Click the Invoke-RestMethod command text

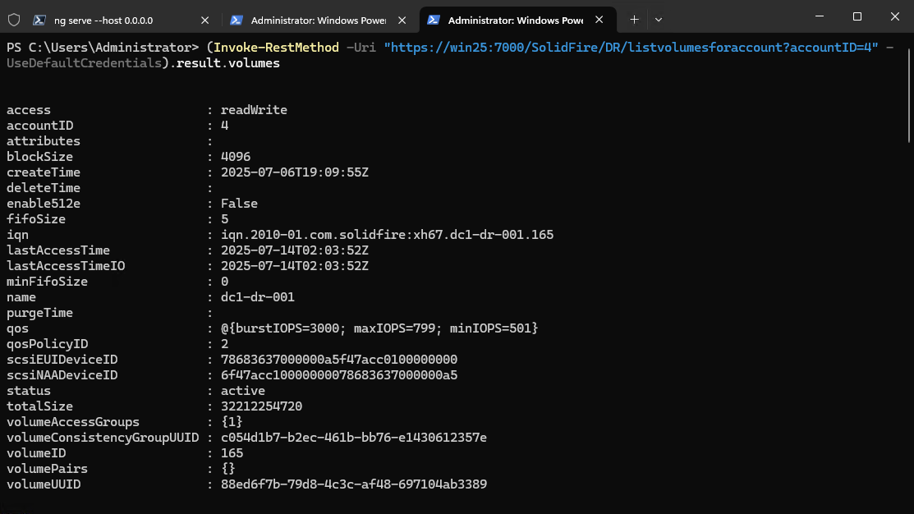pyautogui.click(x=276, y=47)
